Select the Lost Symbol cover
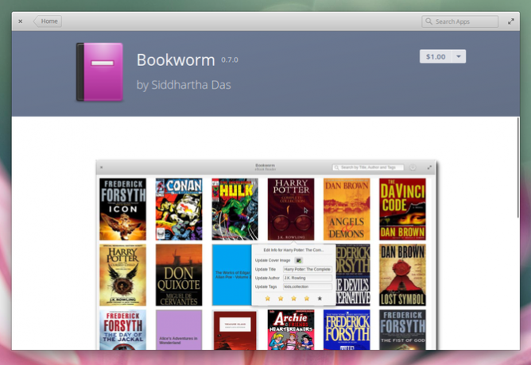Image resolution: width=531 pixels, height=365 pixels. pos(403,275)
